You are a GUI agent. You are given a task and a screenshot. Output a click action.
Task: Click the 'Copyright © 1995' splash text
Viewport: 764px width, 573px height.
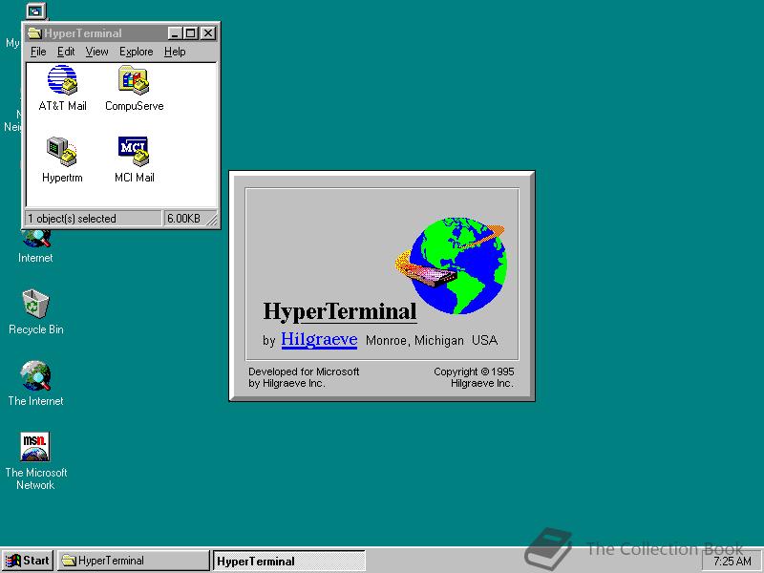point(474,371)
